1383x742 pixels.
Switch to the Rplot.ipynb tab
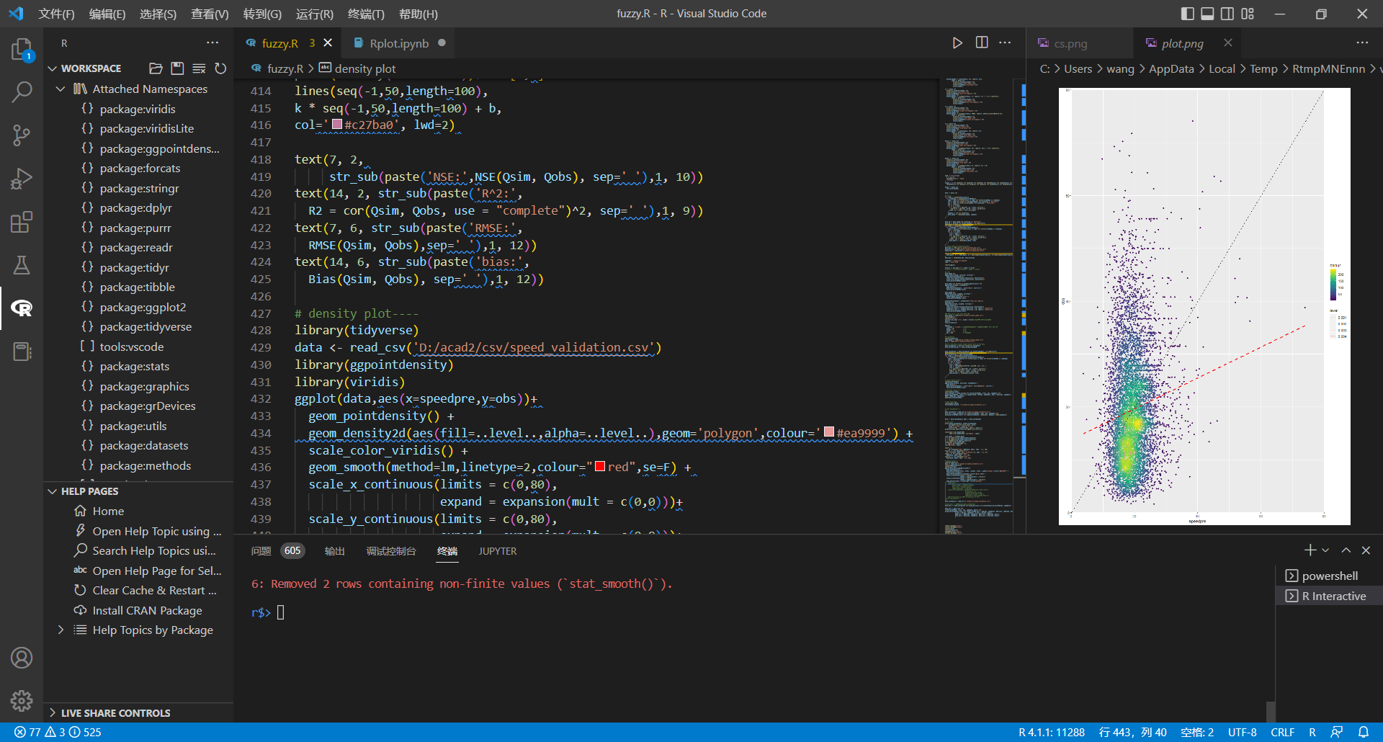[x=398, y=43]
